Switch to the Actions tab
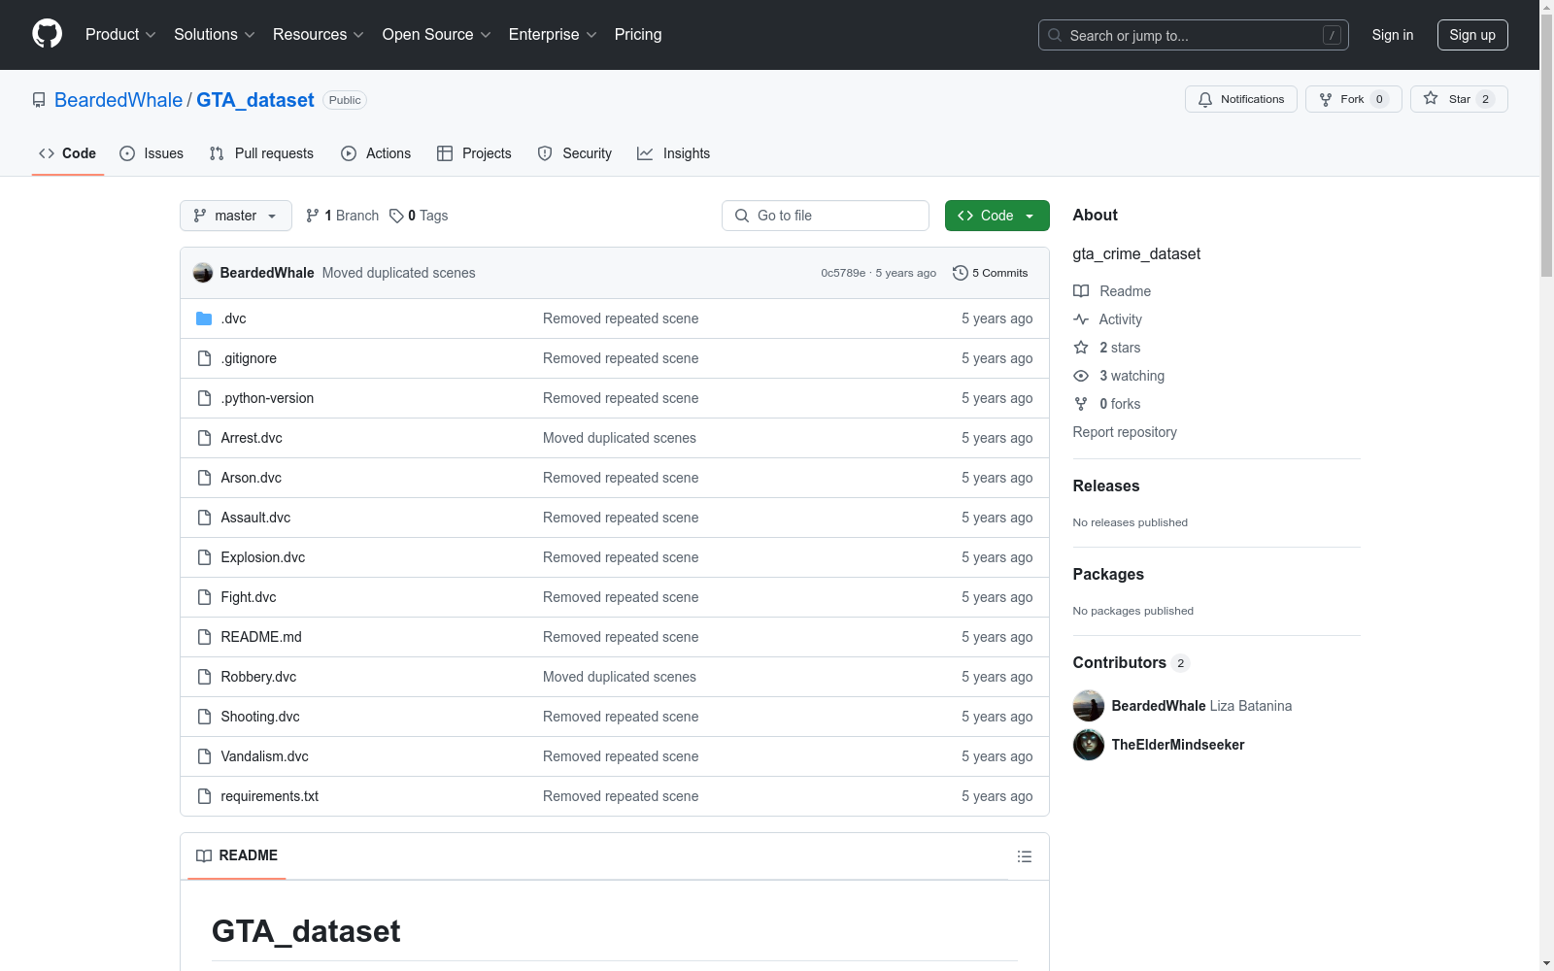Screen dimensions: 1554x971 click(x=376, y=153)
